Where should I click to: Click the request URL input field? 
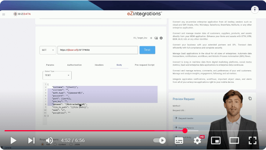[x=98, y=50]
